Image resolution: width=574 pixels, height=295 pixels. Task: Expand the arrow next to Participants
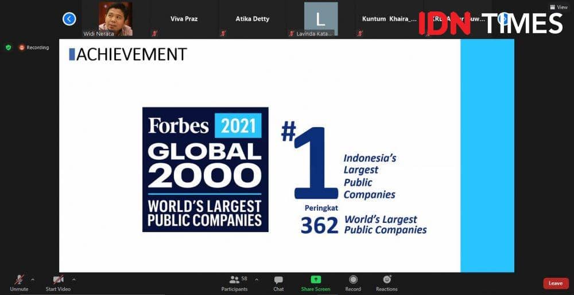coord(257,280)
